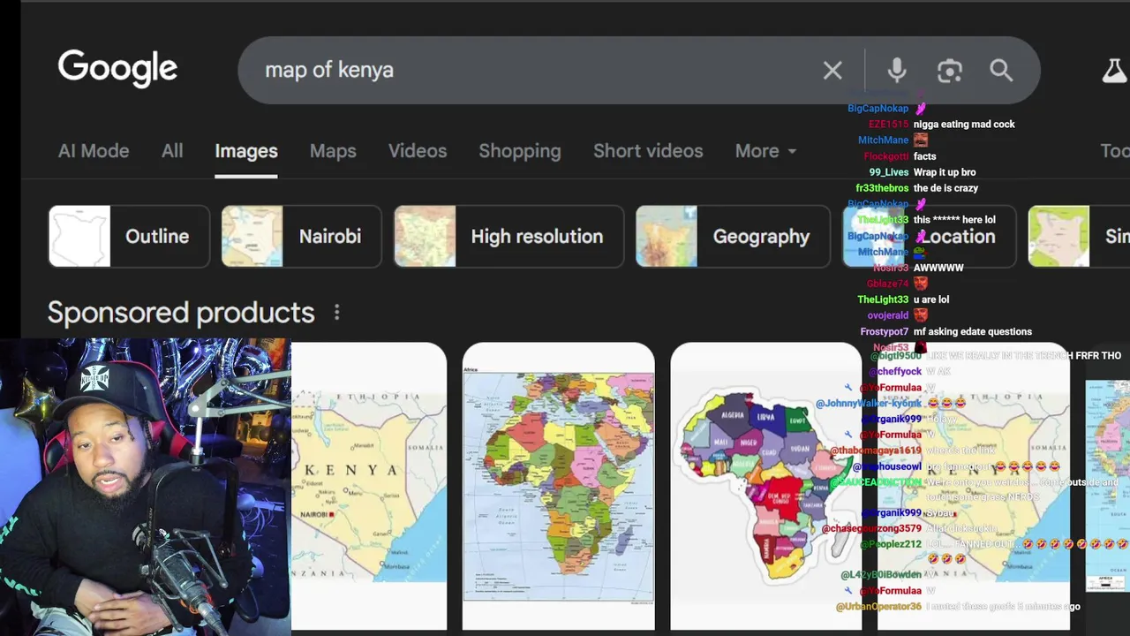1130x636 pixels.
Task: Filter images by Geography chip
Action: 733,236
